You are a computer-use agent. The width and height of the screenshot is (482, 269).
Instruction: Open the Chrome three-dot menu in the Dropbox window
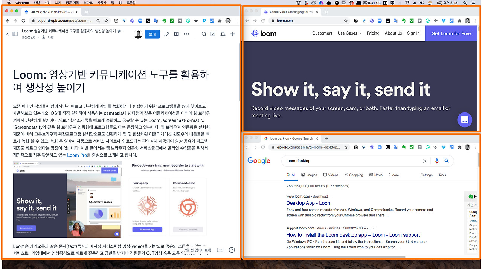[x=236, y=21]
